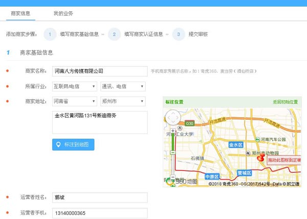
Task: Focus the 运营者手机 phone number field
Action: pyautogui.click(x=100, y=213)
